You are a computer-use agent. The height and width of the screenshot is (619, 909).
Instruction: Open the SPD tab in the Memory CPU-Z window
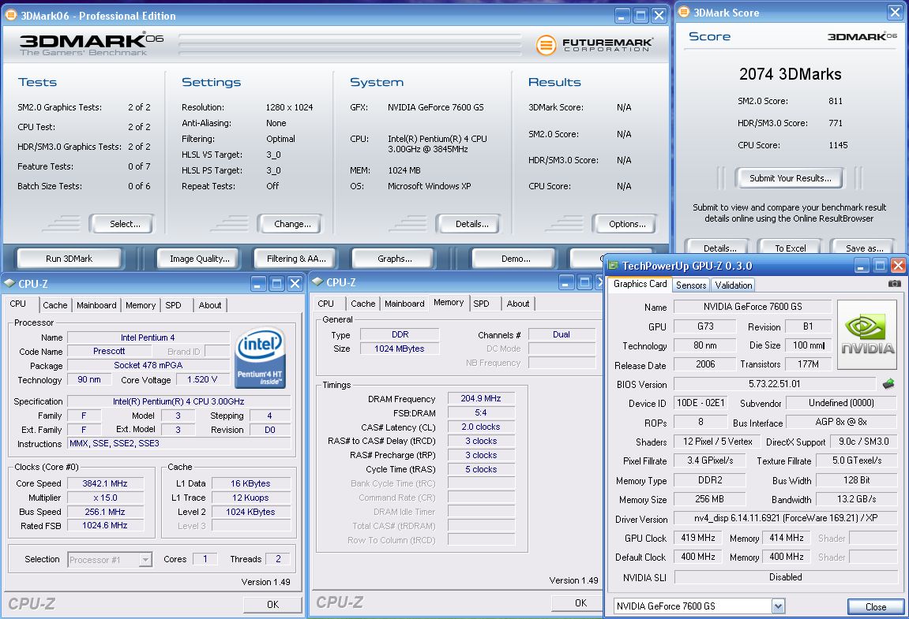[x=481, y=304]
